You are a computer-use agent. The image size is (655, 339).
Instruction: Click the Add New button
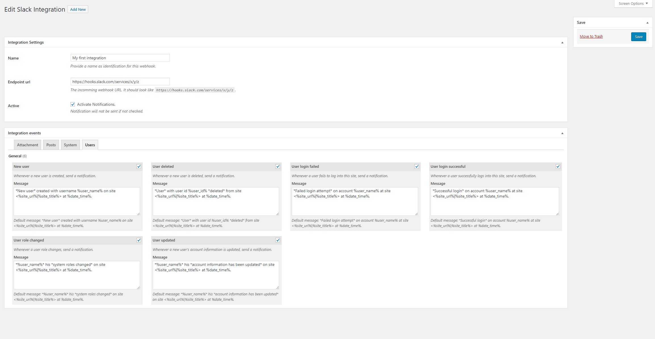coord(78,9)
